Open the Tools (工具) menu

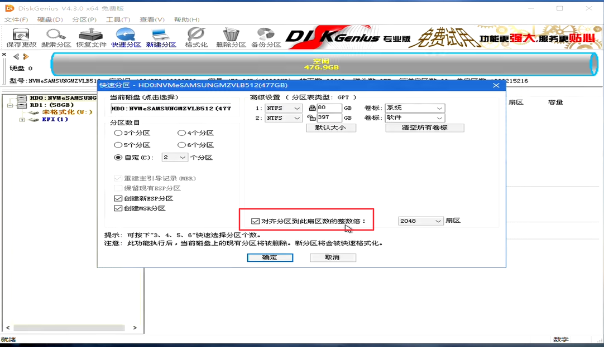pos(118,19)
